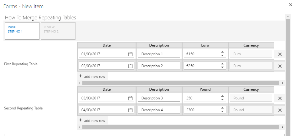Click second table's horizontal scrollbar left arrow
This screenshot has height=136, width=295.
80,127
